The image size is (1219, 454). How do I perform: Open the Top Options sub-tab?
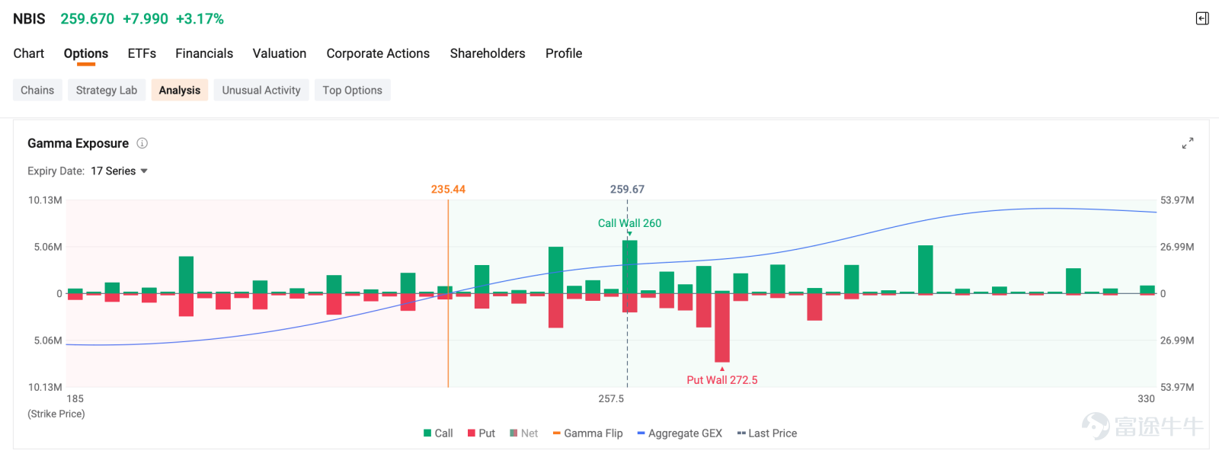(x=352, y=90)
